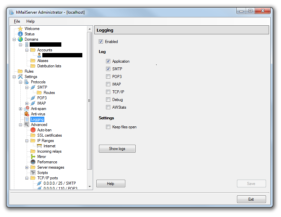Click the Show logs button

coord(117,149)
